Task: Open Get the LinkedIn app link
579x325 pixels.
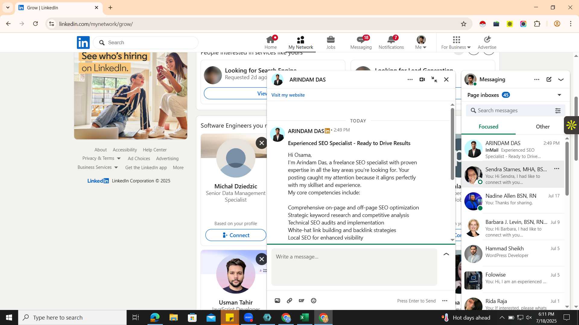Action: click(x=146, y=167)
